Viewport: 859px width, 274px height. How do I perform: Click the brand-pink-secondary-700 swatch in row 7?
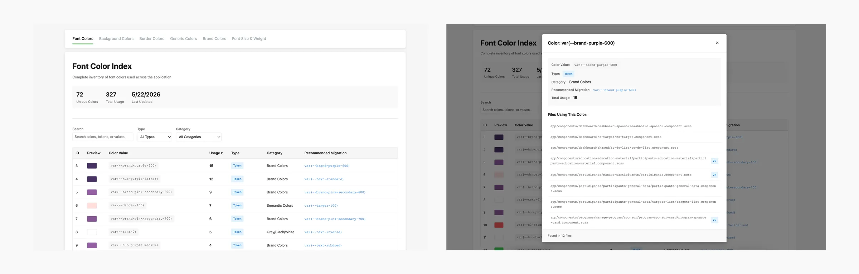[92, 219]
